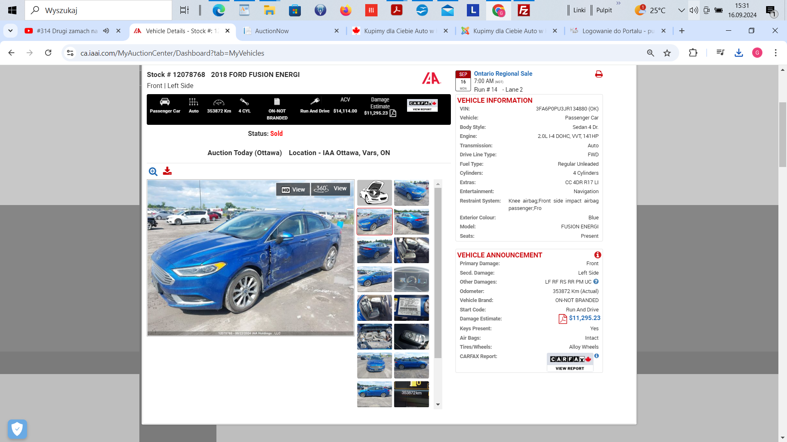Image resolution: width=787 pixels, height=442 pixels.
Task: Open the CARFAX report in the black header
Action: click(422, 105)
